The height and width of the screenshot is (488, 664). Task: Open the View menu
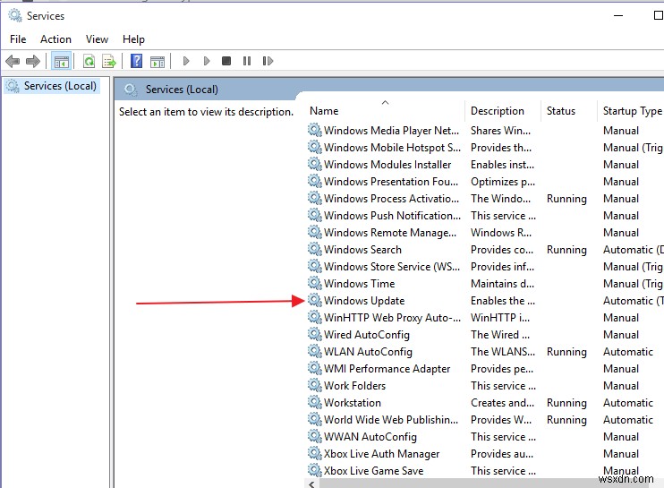tap(97, 39)
